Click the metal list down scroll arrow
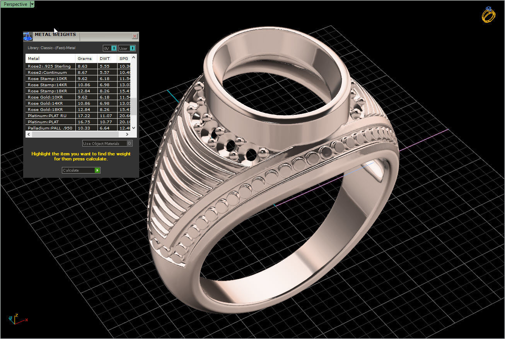 tap(134, 128)
